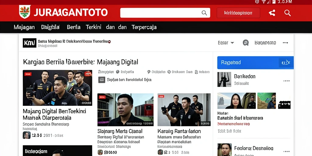Open the large thumbnail of officers with camera

[x=58, y=88]
